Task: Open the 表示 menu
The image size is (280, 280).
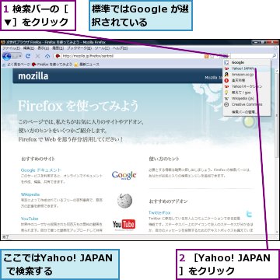Action: click(44, 48)
